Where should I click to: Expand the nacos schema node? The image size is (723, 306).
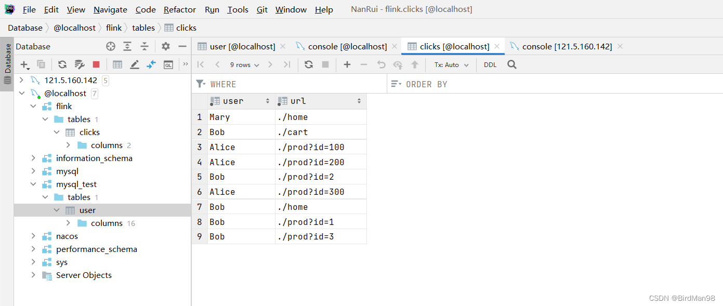coord(33,236)
